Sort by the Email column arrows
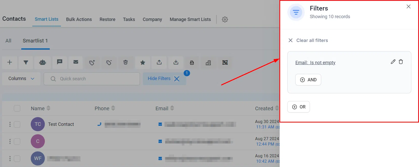Screen dimensions: 419x167 coord(172,108)
